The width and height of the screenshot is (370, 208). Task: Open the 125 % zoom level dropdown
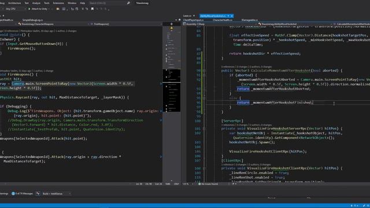click(188, 184)
